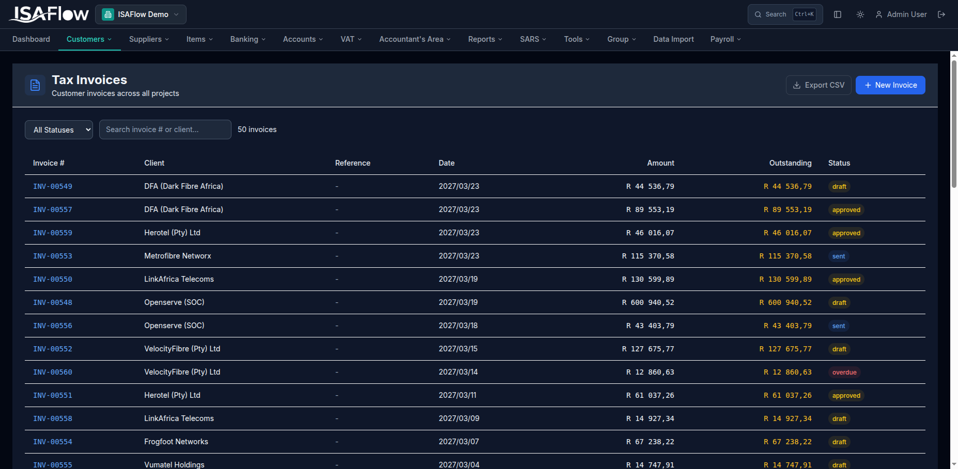Expand the Items menu
The width and height of the screenshot is (958, 469).
point(199,39)
